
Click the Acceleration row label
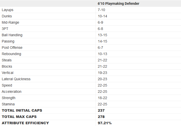click(x=12, y=92)
